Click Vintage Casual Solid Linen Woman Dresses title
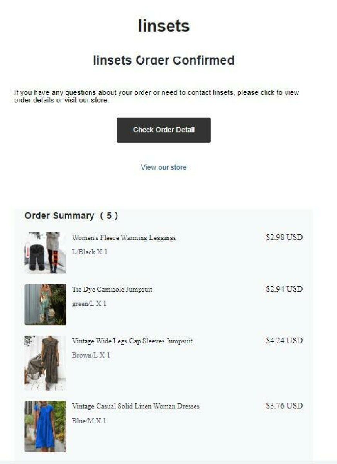Viewport: 337px width, 464px height. (x=135, y=406)
